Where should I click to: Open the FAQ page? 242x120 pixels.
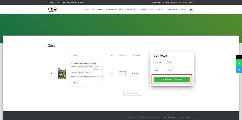[x=152, y=10]
